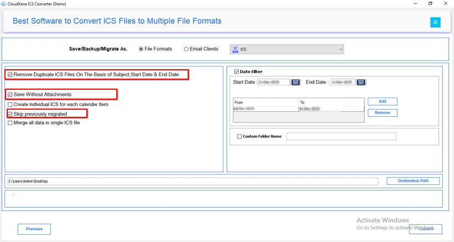The height and width of the screenshot is (242, 454).
Task: Click the Convert button
Action: point(426,229)
